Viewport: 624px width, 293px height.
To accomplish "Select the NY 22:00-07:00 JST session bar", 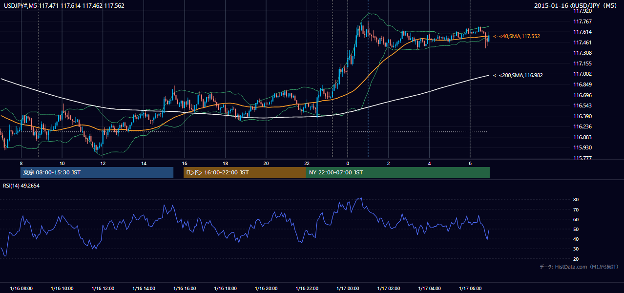I will coord(398,172).
